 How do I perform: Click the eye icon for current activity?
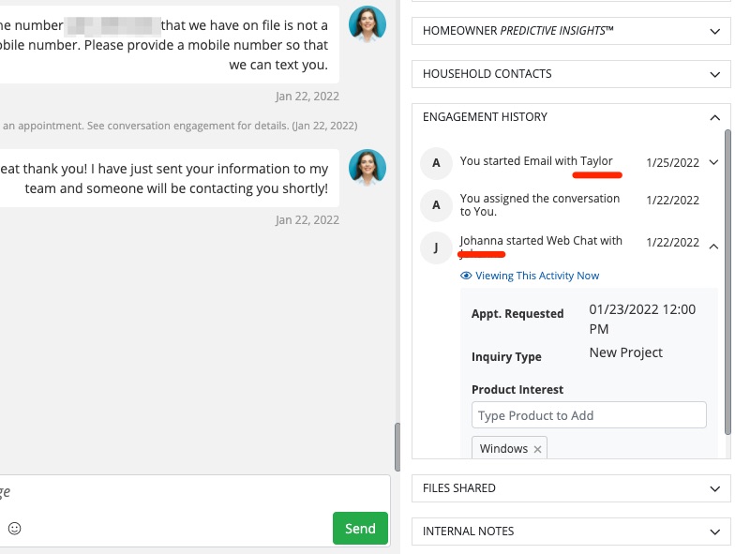pyautogui.click(x=466, y=276)
